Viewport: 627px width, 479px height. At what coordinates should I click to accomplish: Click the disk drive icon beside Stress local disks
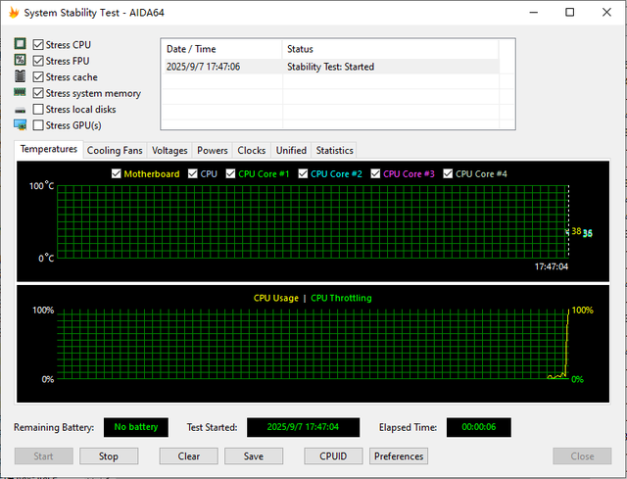20,110
